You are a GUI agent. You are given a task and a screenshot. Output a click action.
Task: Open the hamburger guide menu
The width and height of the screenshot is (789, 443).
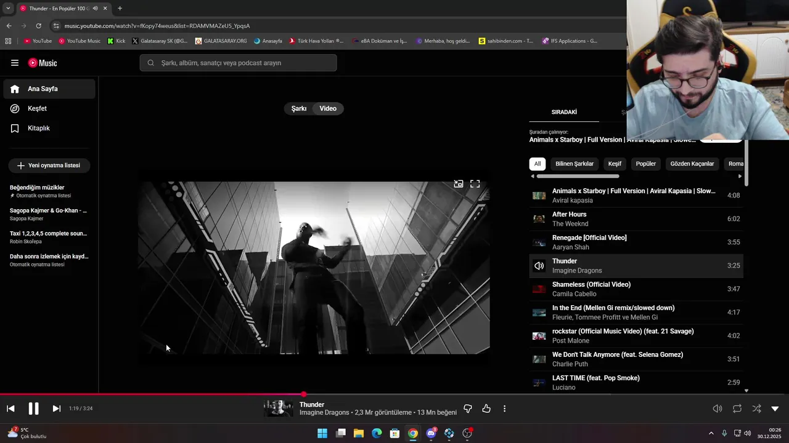pos(15,63)
